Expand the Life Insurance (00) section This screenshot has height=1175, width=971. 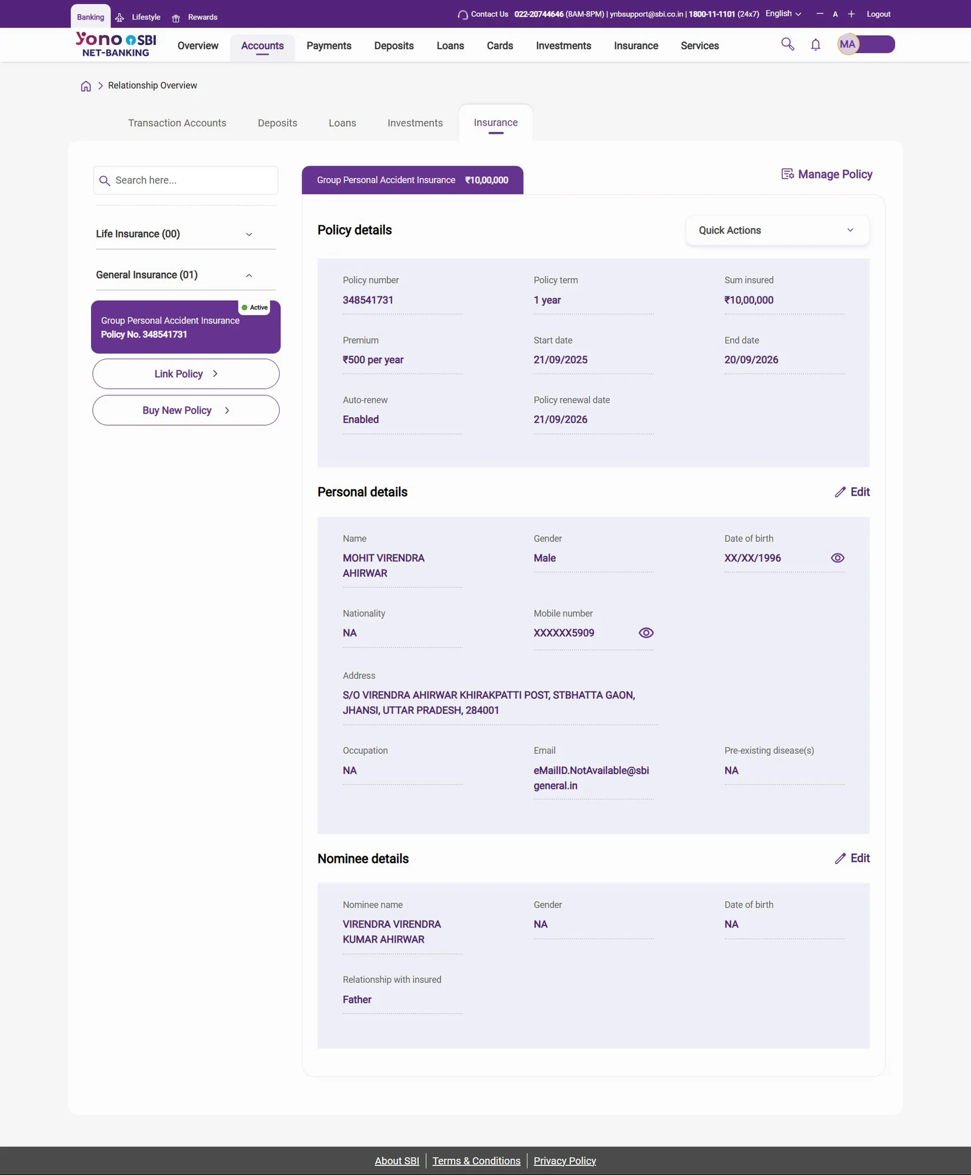click(186, 234)
